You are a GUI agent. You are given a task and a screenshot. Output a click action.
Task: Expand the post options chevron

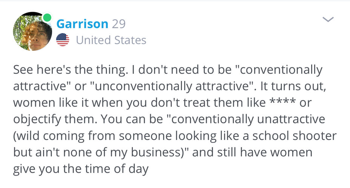point(328,20)
